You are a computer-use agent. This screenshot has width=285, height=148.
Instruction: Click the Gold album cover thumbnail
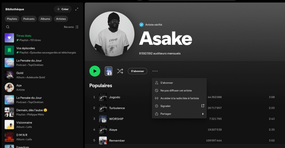coord(9,75)
